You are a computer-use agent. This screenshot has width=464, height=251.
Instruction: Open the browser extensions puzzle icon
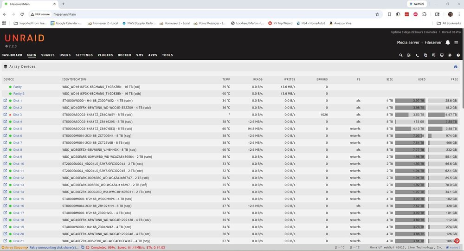tap(425, 14)
